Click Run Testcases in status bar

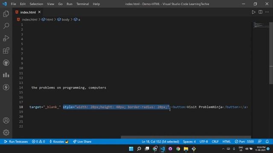(16, 142)
